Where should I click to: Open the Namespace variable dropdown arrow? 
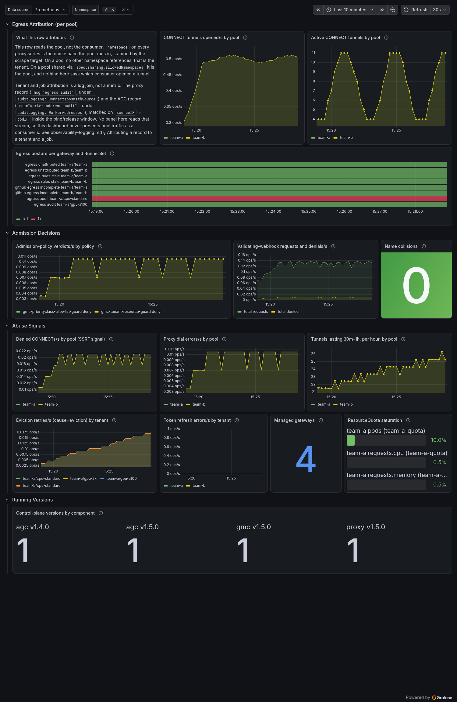coord(128,10)
